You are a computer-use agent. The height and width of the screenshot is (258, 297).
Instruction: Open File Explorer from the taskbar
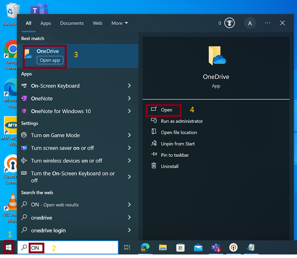pyautogui.click(x=163, y=247)
